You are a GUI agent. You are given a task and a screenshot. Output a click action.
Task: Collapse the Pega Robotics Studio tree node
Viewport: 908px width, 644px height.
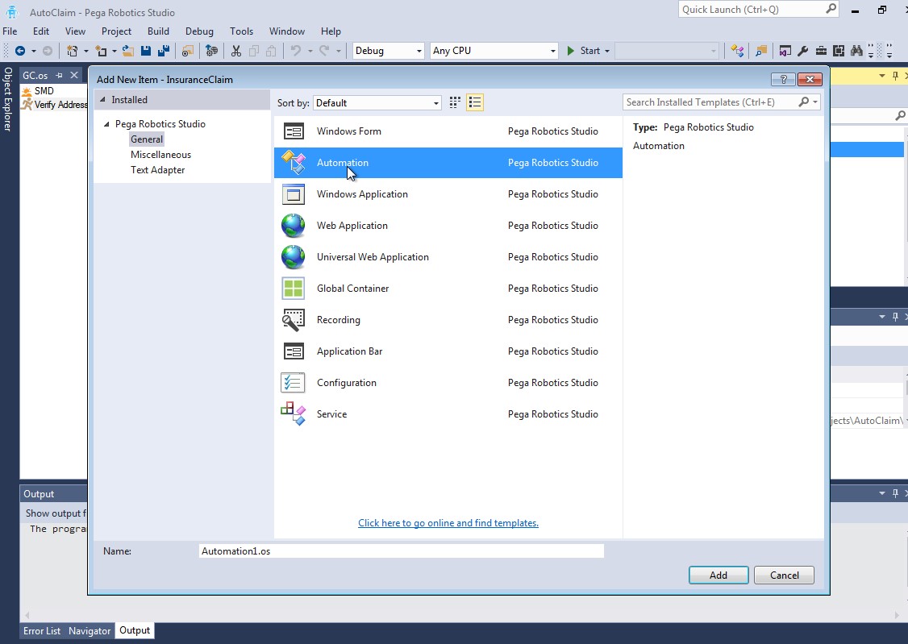pyautogui.click(x=107, y=123)
